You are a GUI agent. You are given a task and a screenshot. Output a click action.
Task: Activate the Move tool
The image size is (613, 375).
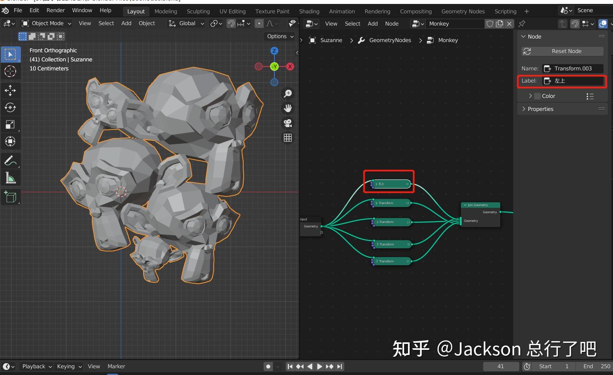tap(11, 91)
